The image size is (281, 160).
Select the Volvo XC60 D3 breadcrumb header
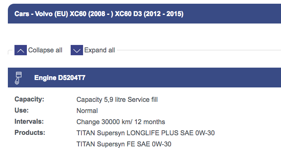(145, 14)
